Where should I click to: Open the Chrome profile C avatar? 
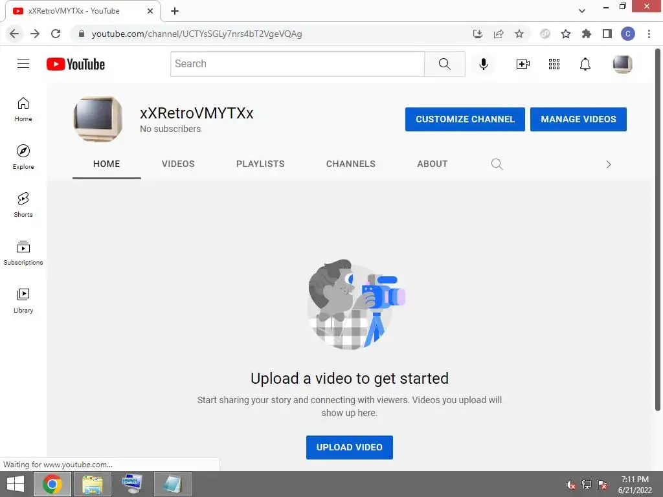point(628,34)
